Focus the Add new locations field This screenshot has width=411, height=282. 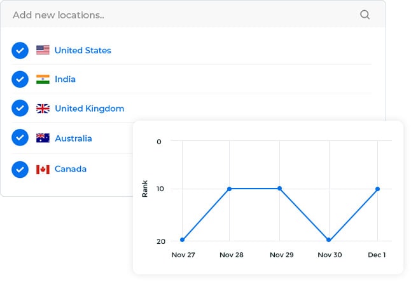tap(193, 15)
